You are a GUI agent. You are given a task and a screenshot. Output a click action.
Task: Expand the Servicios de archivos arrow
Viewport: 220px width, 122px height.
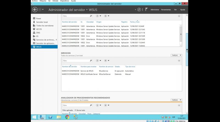click(x=56, y=40)
